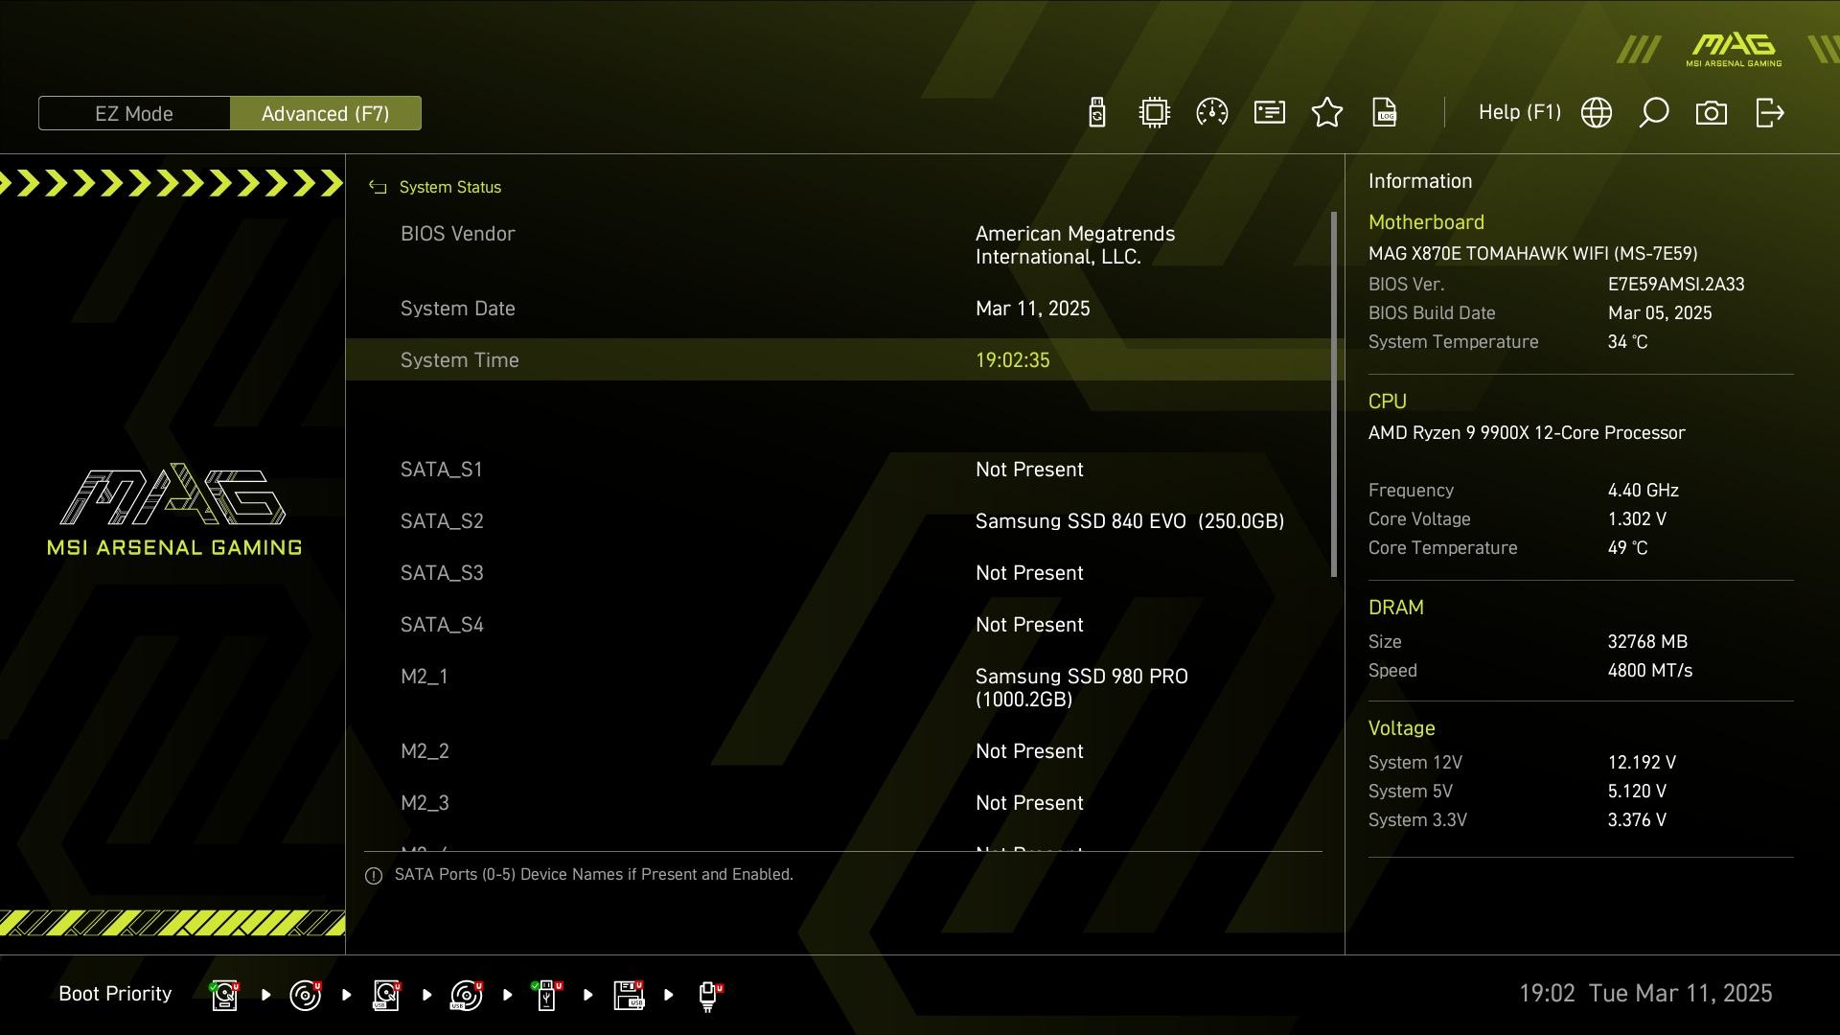Open the language globe icon
The width and height of the screenshot is (1840, 1035).
[1597, 112]
